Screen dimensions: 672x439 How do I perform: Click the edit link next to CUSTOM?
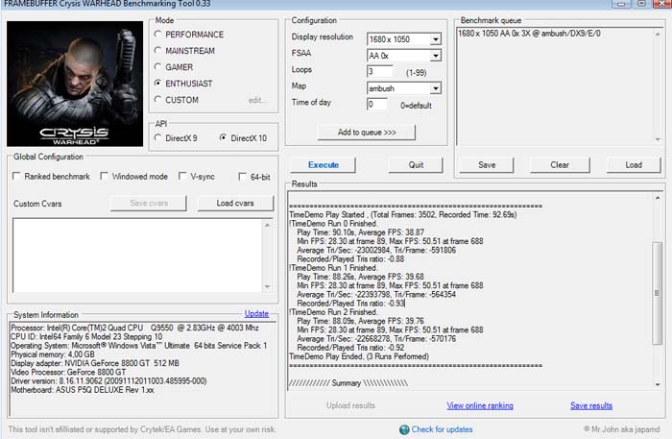(x=256, y=100)
